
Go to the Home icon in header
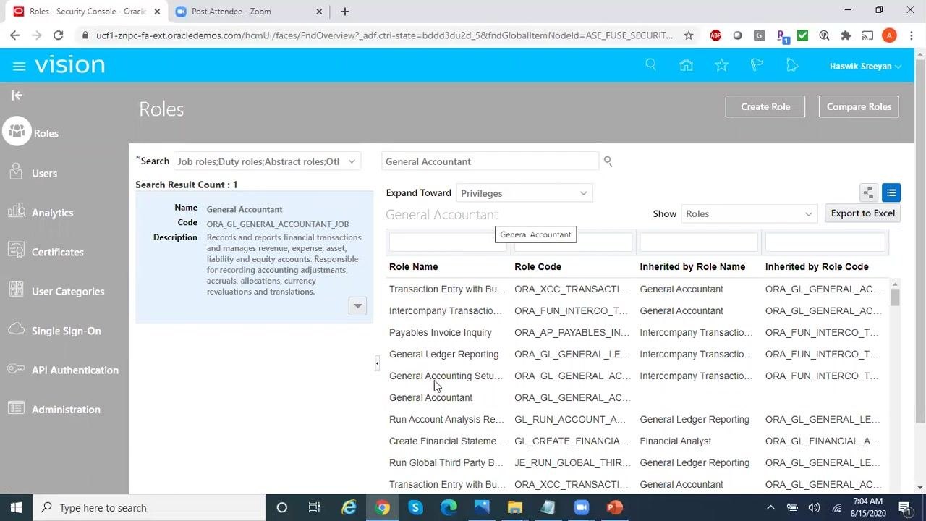coord(686,65)
